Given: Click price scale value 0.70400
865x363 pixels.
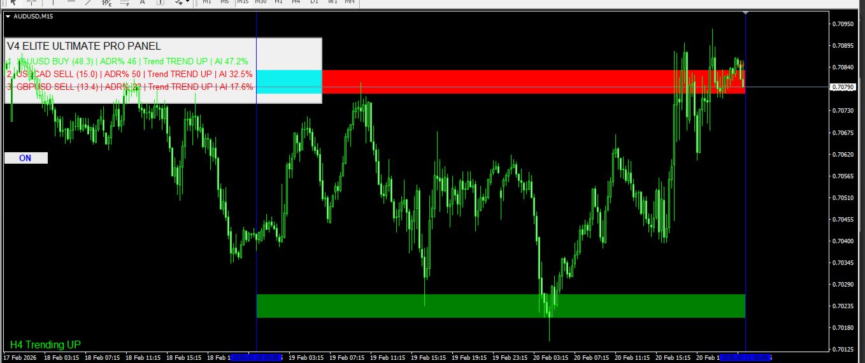Looking at the screenshot, I should 843,241.
